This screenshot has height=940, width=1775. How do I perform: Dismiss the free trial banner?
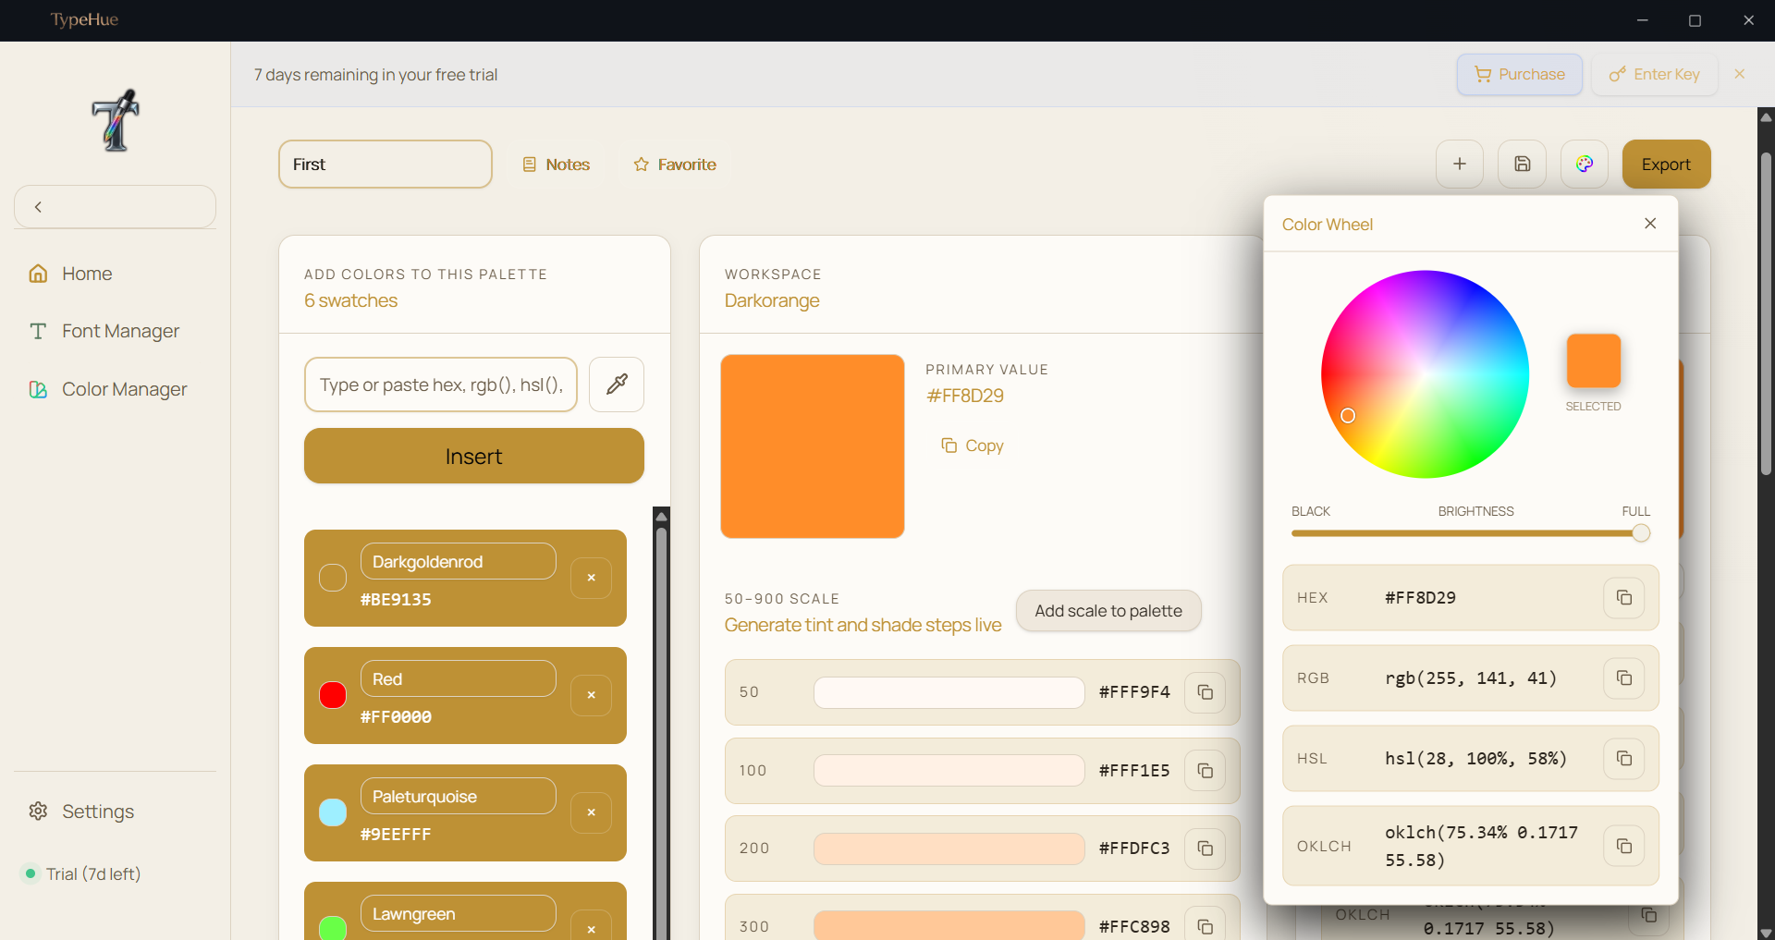tap(1740, 74)
